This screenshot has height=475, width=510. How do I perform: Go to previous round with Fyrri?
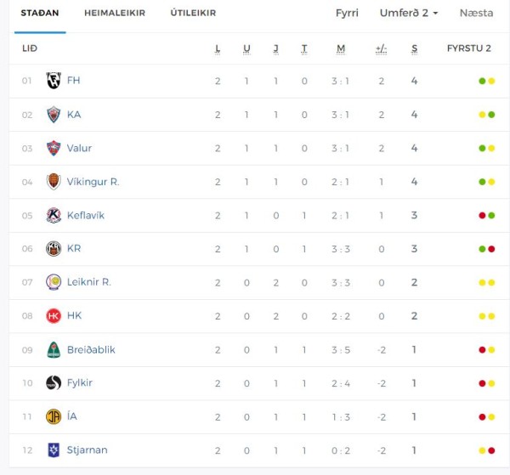[347, 13]
